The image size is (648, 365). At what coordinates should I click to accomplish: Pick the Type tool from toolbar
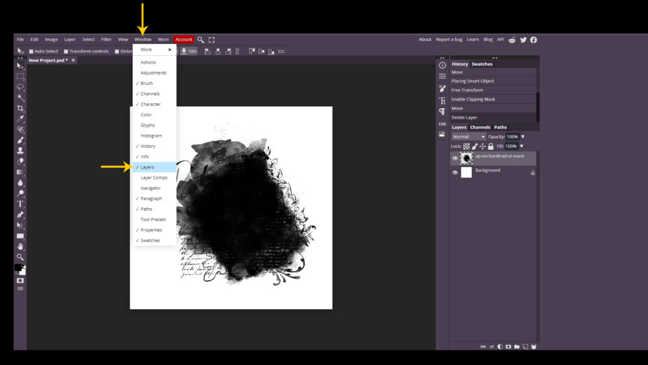[20, 204]
